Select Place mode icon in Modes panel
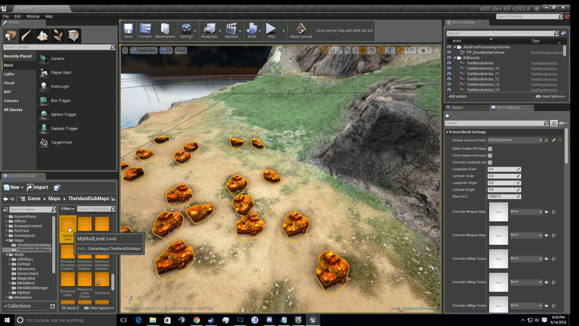The image size is (579, 326). [x=10, y=35]
